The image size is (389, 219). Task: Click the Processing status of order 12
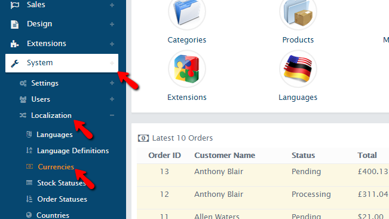tap(311, 194)
